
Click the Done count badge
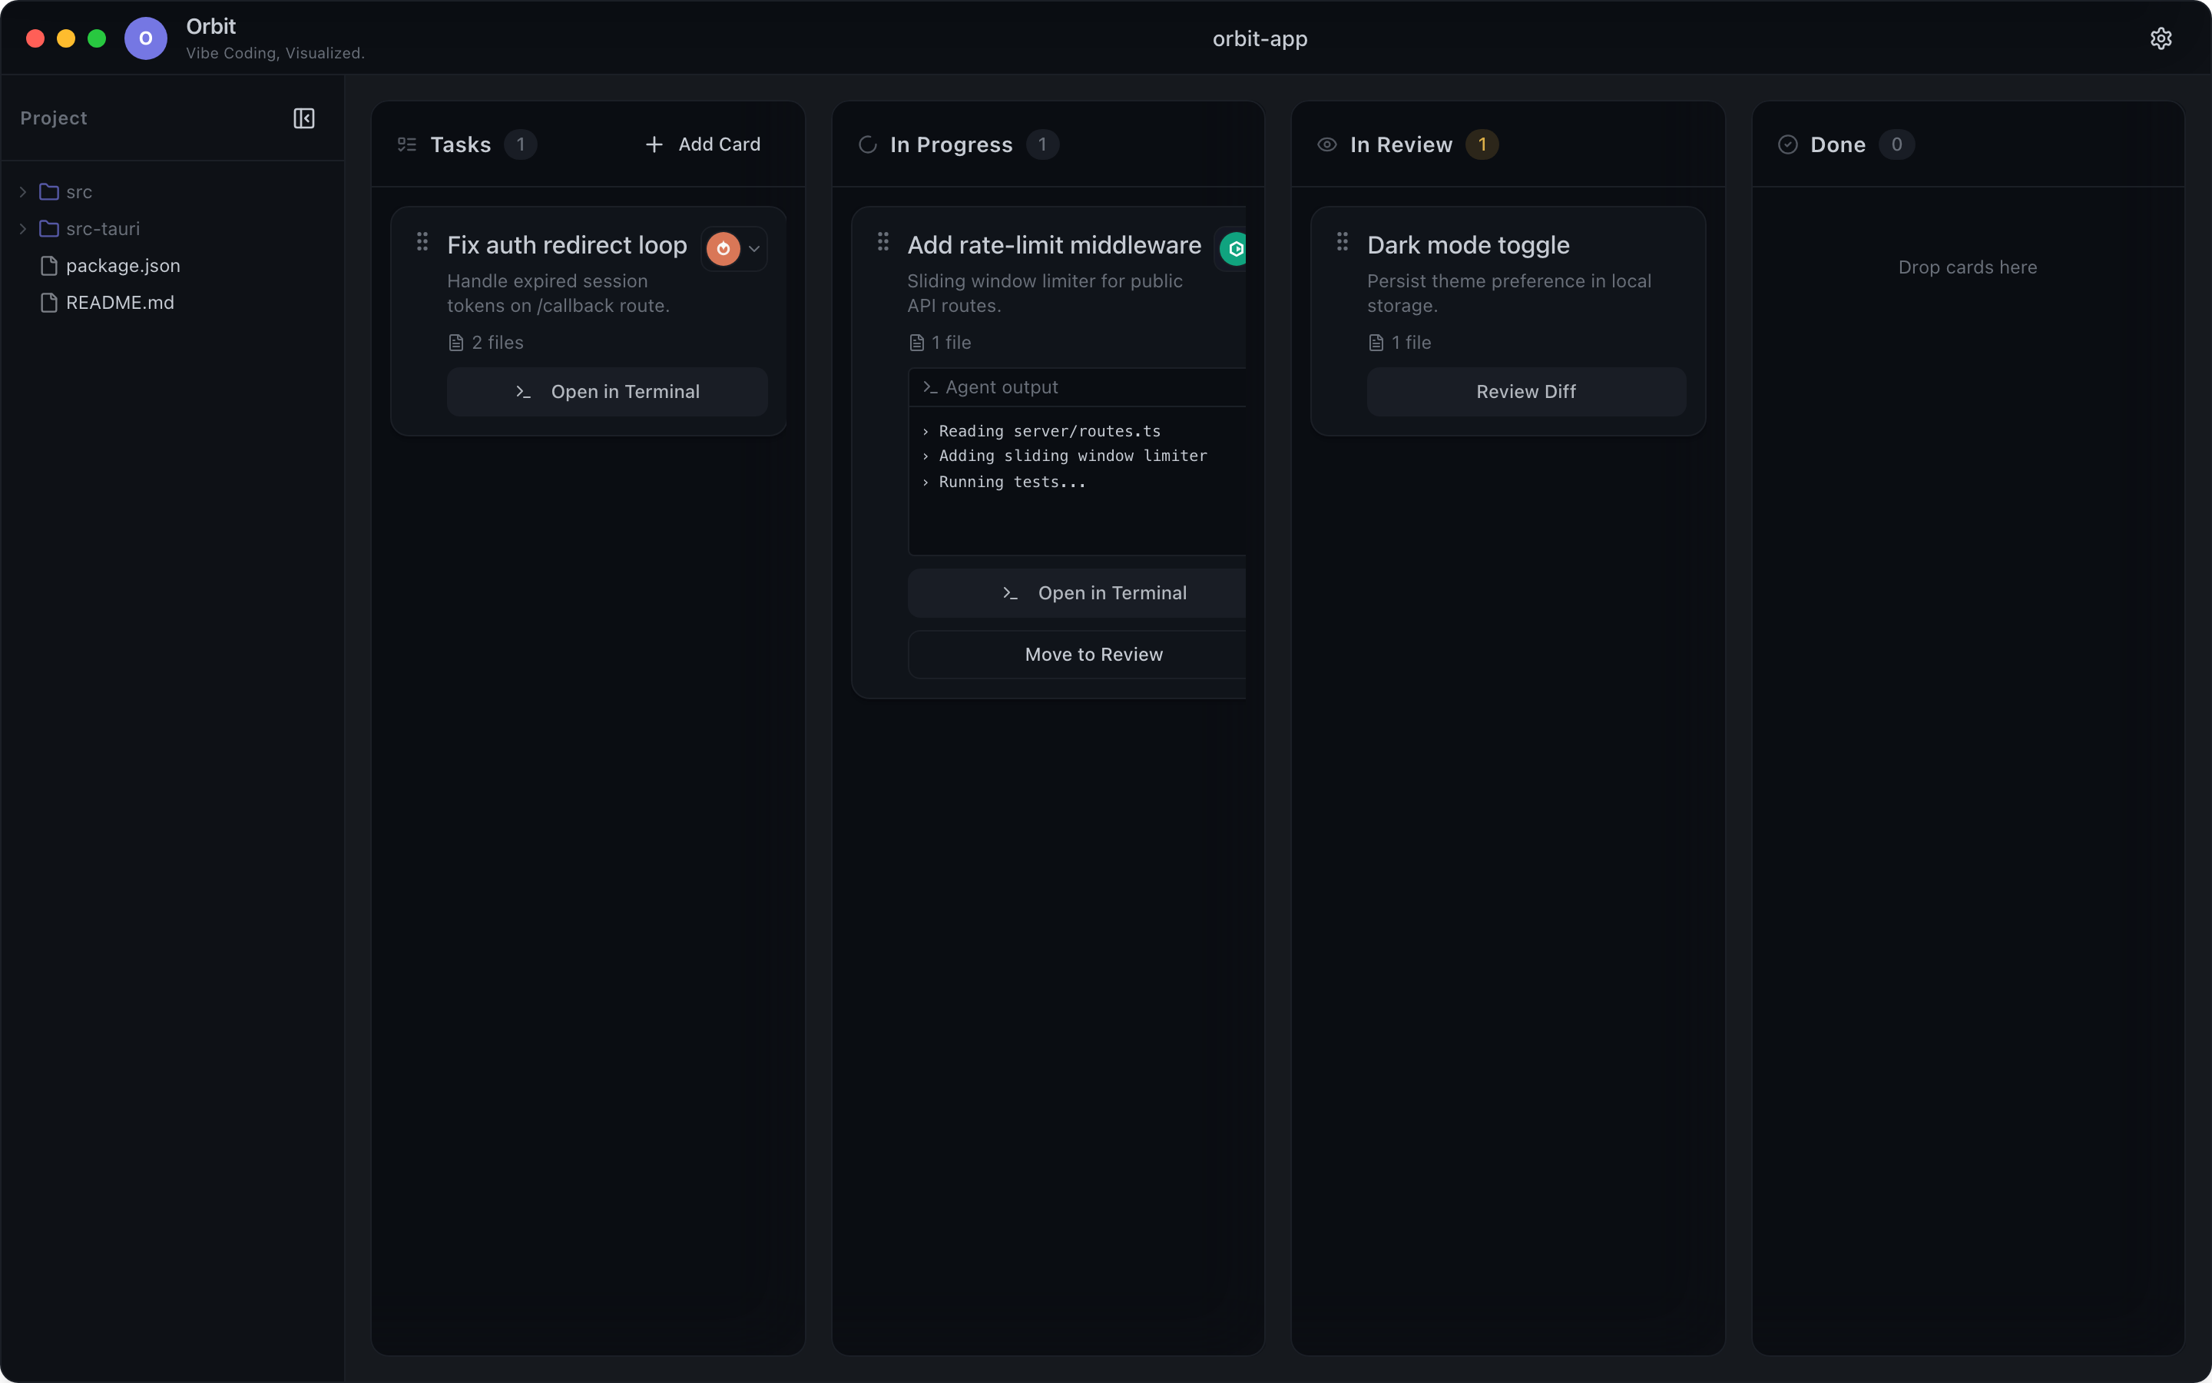(x=1896, y=144)
